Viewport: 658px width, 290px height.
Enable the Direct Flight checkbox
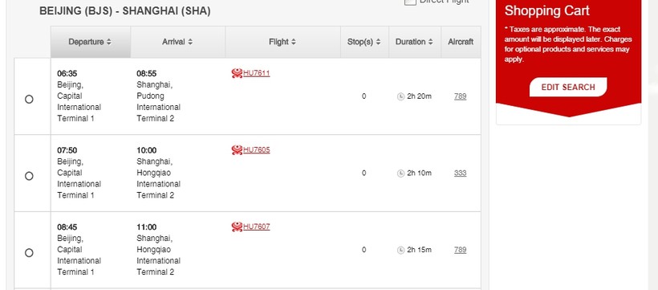[x=410, y=2]
